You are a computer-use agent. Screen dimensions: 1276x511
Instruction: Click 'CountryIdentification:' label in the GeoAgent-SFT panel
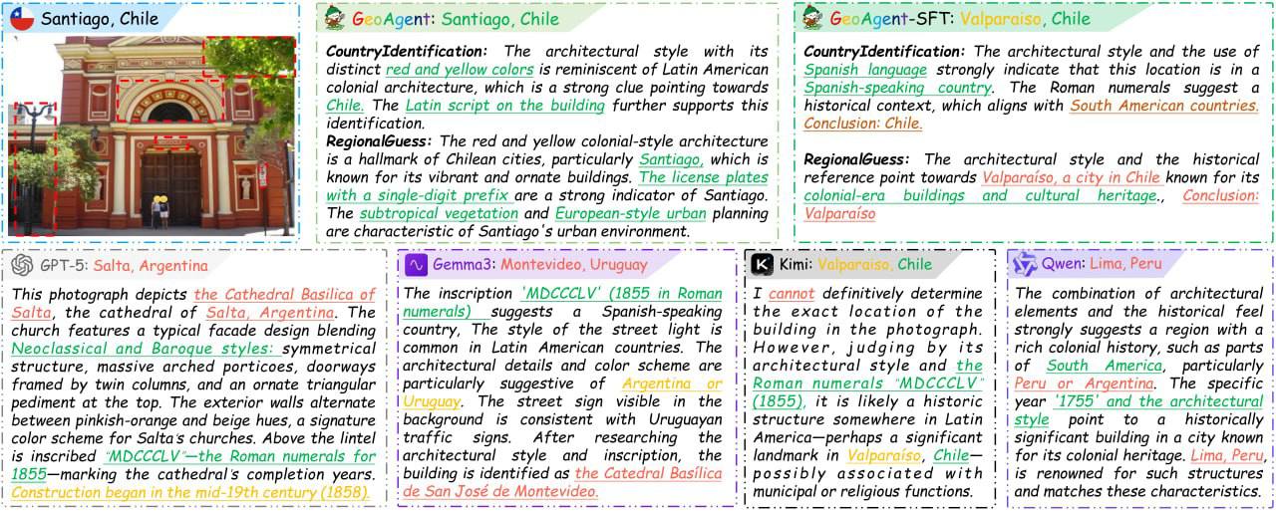pos(885,51)
